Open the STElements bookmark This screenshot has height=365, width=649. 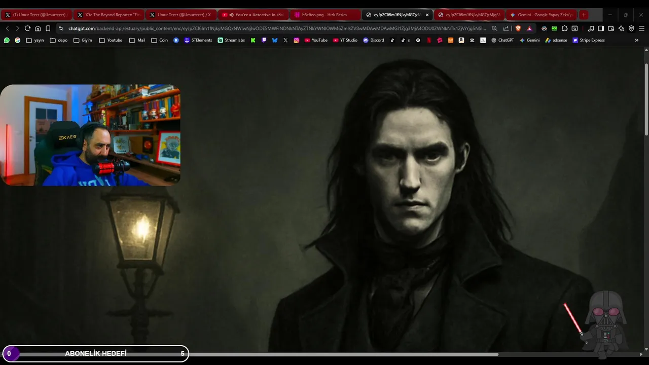198,40
